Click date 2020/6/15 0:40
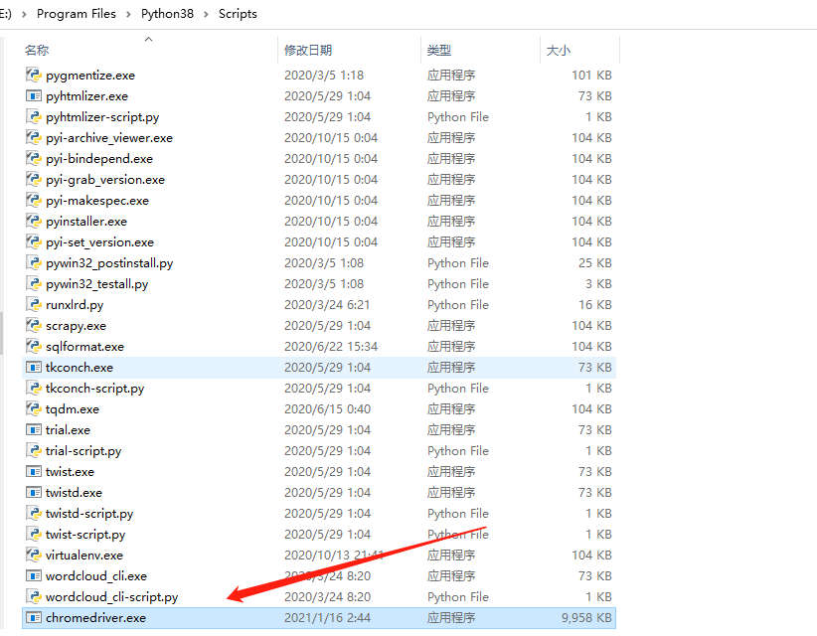This screenshot has height=636, width=817. tap(327, 408)
